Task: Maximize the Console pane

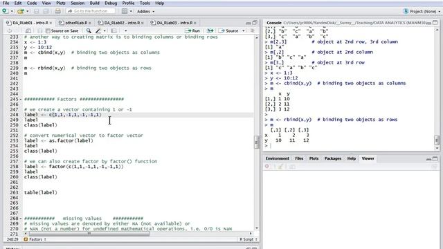Action: coord(435,23)
